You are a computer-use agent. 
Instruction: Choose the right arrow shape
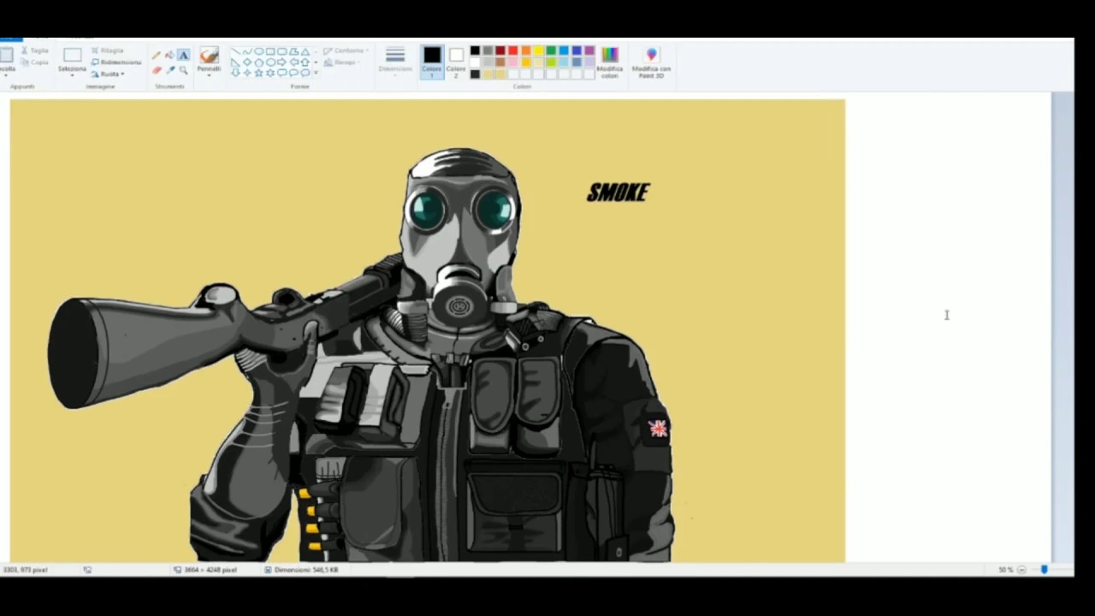[281, 62]
